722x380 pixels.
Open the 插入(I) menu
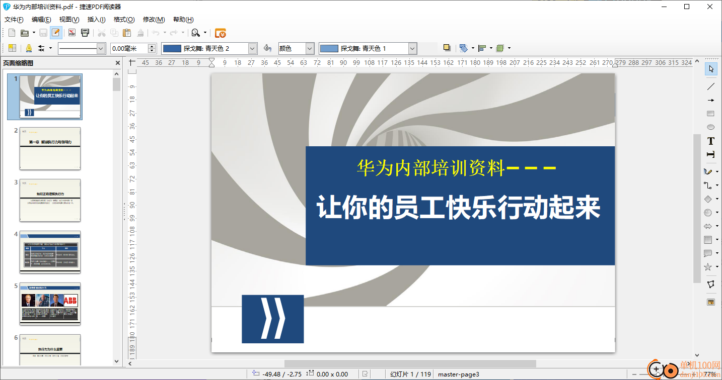pyautogui.click(x=97, y=20)
